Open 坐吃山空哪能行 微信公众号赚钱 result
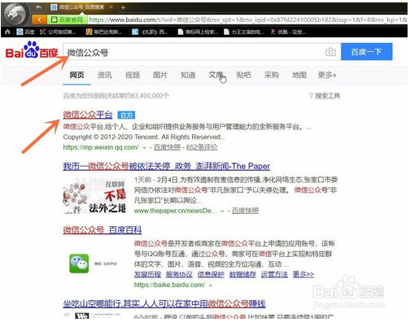Viewport: 410px width, 331px height. click(164, 304)
